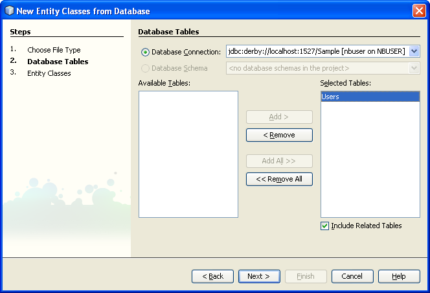The height and width of the screenshot is (293, 430).
Task: Cancel the entity classes wizard
Action: (352, 276)
